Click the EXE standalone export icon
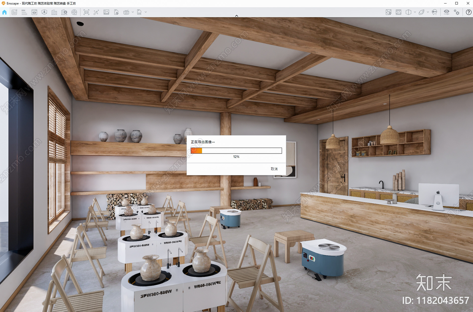Viewport: 473px width, 312px height. [x=139, y=12]
